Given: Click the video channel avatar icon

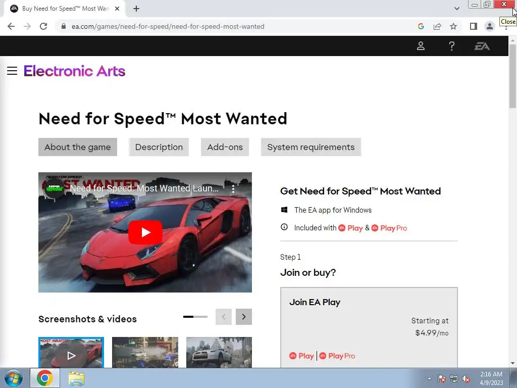Looking at the screenshot, I should [54, 189].
